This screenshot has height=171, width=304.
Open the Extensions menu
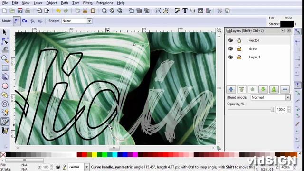104,3
